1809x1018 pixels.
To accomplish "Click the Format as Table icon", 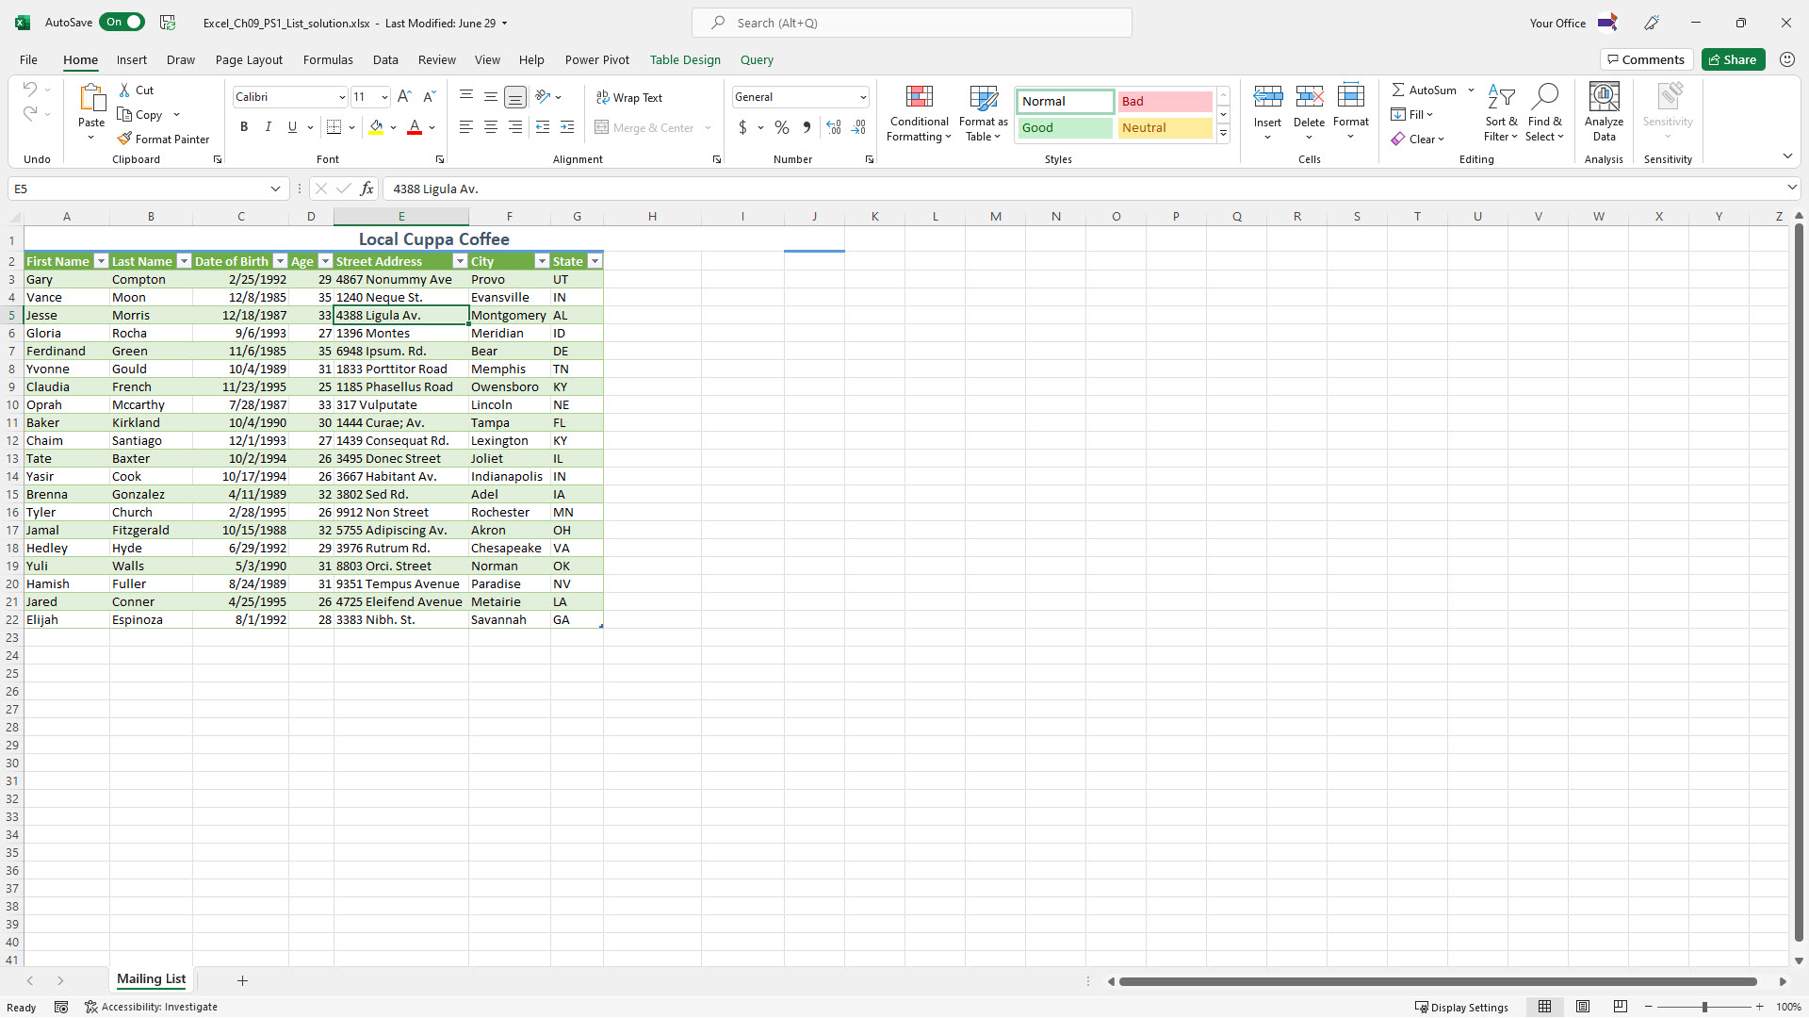I will (983, 98).
